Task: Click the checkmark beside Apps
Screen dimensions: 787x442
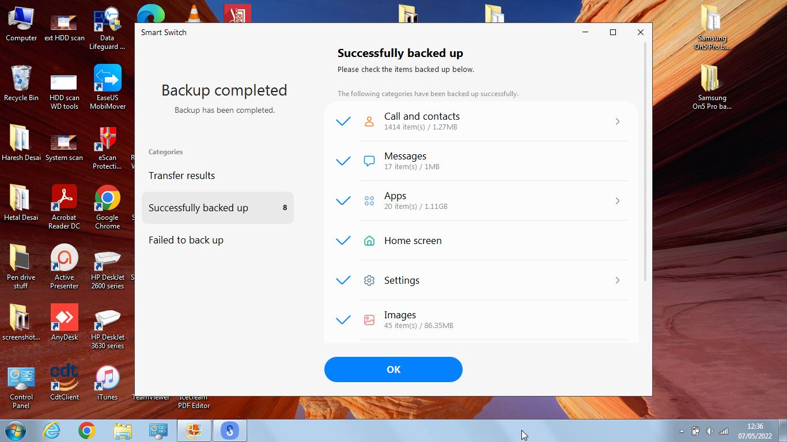Action: pyautogui.click(x=343, y=201)
